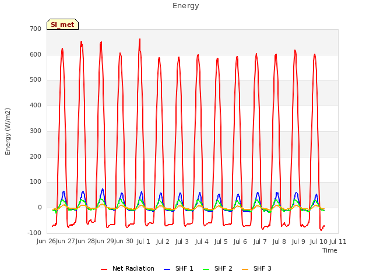Click the Jul 1 x-axis date label
This screenshot has width=373, height=280.
[143, 242]
